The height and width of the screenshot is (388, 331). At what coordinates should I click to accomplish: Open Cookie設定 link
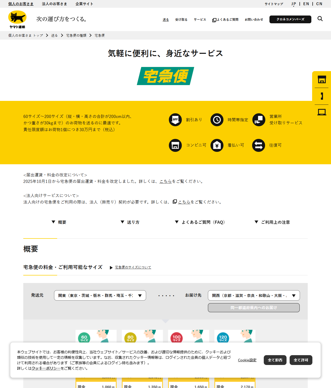coord(247,360)
